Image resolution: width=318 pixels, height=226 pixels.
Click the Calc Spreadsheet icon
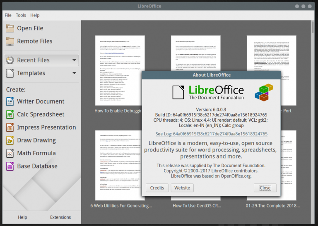click(10, 114)
